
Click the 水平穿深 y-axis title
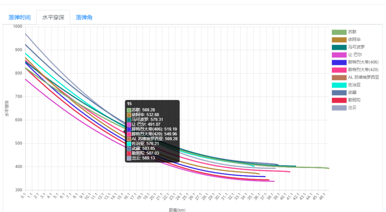pyautogui.click(x=7, y=109)
